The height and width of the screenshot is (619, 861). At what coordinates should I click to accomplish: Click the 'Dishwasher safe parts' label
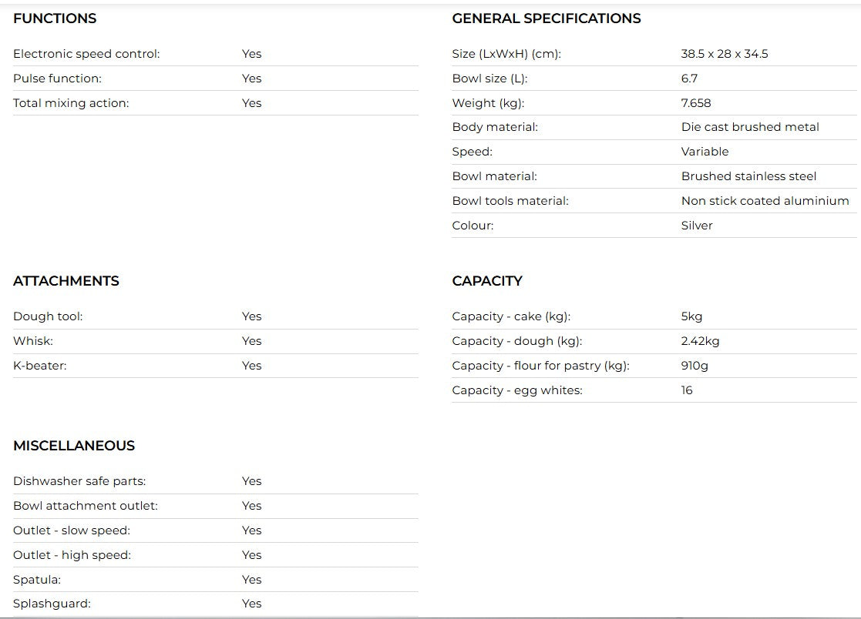click(x=79, y=481)
